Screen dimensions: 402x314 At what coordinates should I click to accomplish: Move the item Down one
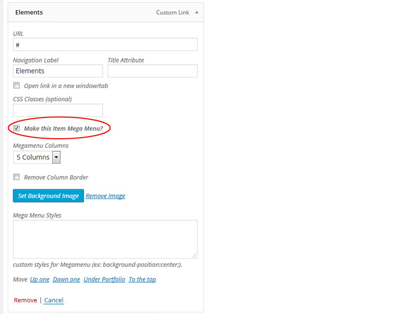(67, 279)
